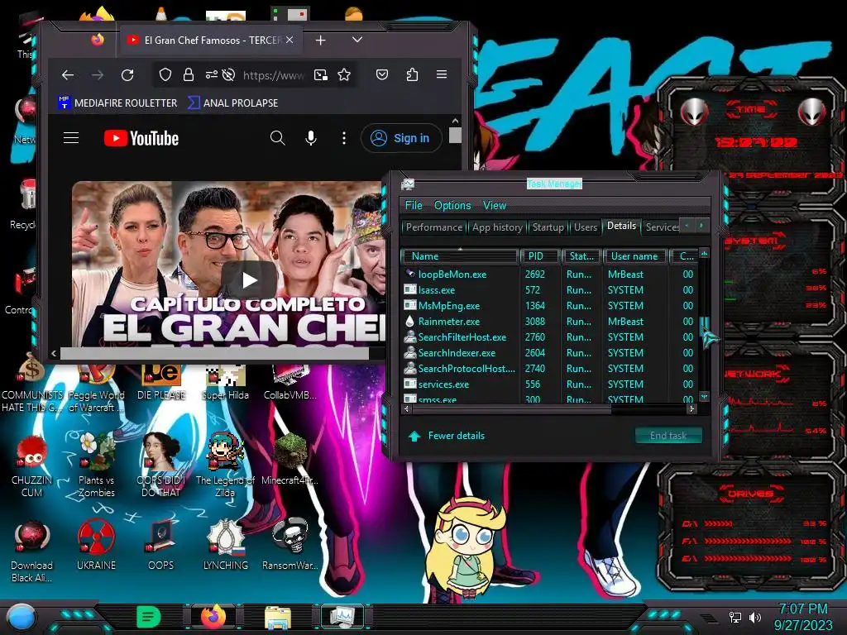The width and height of the screenshot is (847, 635).
Task: Click the volume speaker tray icon
Action: 755,617
